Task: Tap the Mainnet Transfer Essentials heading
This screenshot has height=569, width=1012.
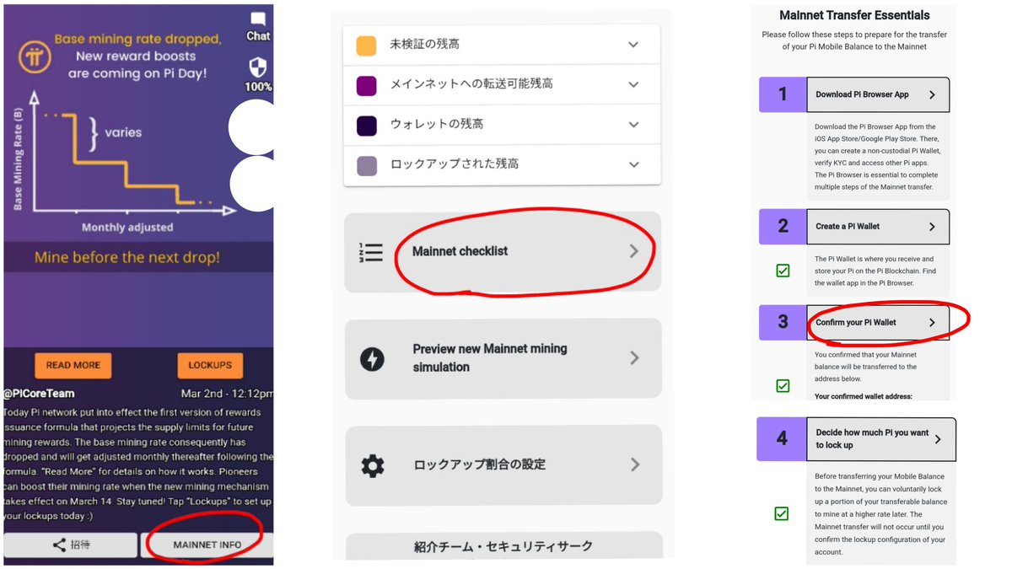Action: coord(854,15)
